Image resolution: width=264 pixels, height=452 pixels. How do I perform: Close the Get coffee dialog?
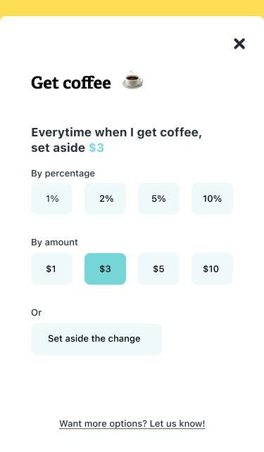pyautogui.click(x=239, y=44)
